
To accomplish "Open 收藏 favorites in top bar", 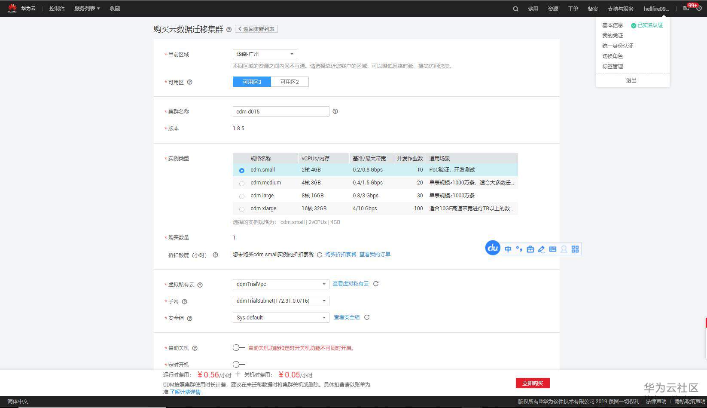I will [x=115, y=9].
